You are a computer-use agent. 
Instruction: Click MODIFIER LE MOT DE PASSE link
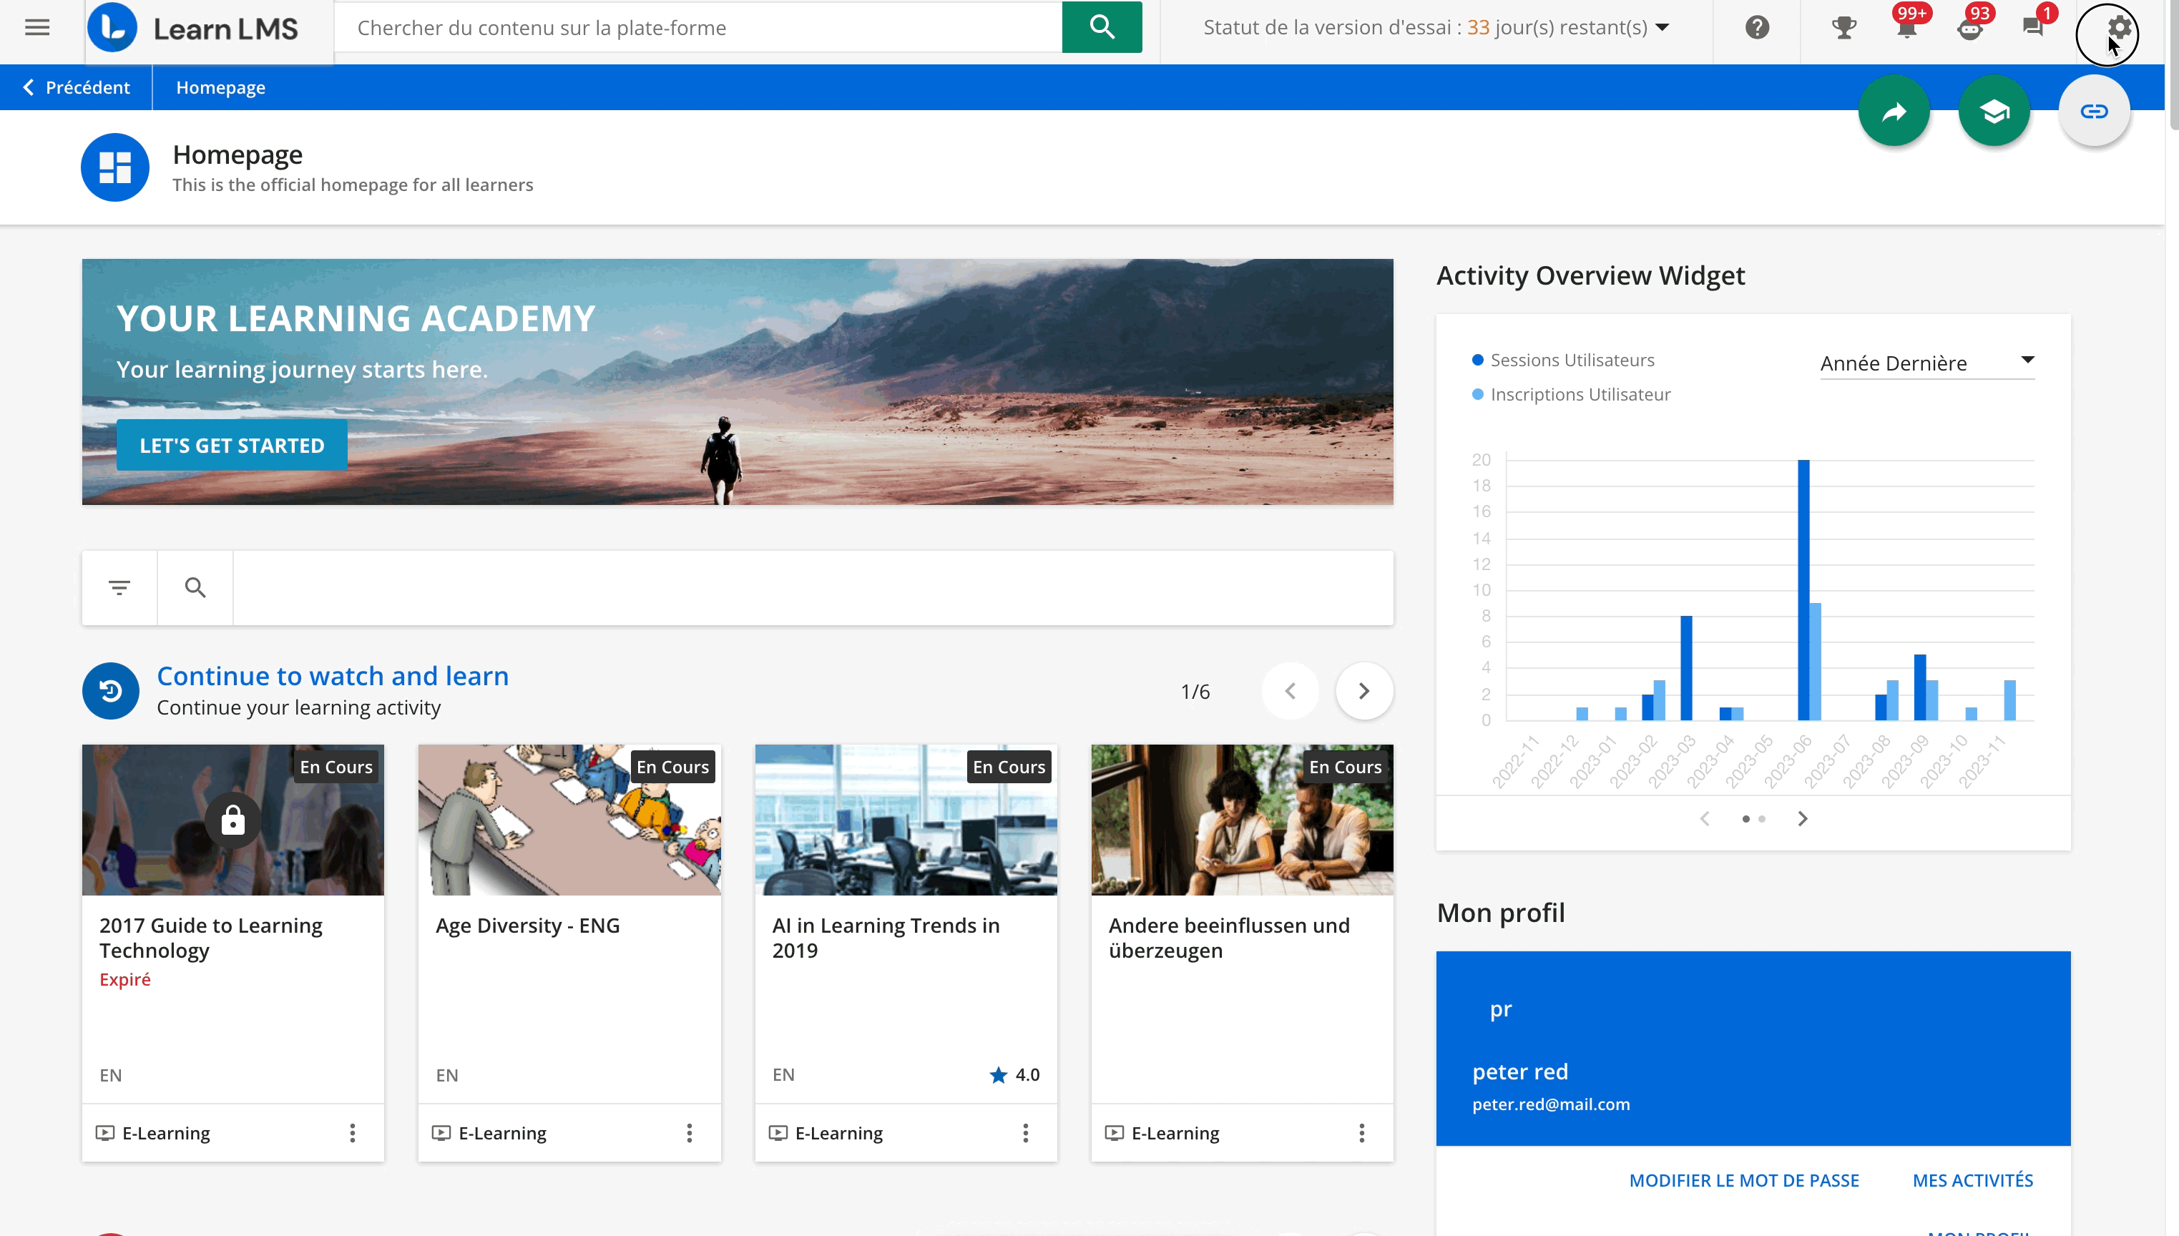coord(1743,1180)
